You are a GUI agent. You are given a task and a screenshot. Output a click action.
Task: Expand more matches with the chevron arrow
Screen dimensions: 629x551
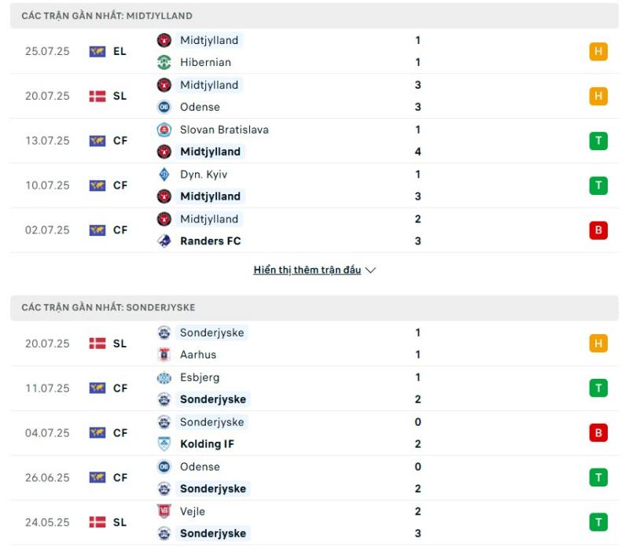(x=370, y=270)
